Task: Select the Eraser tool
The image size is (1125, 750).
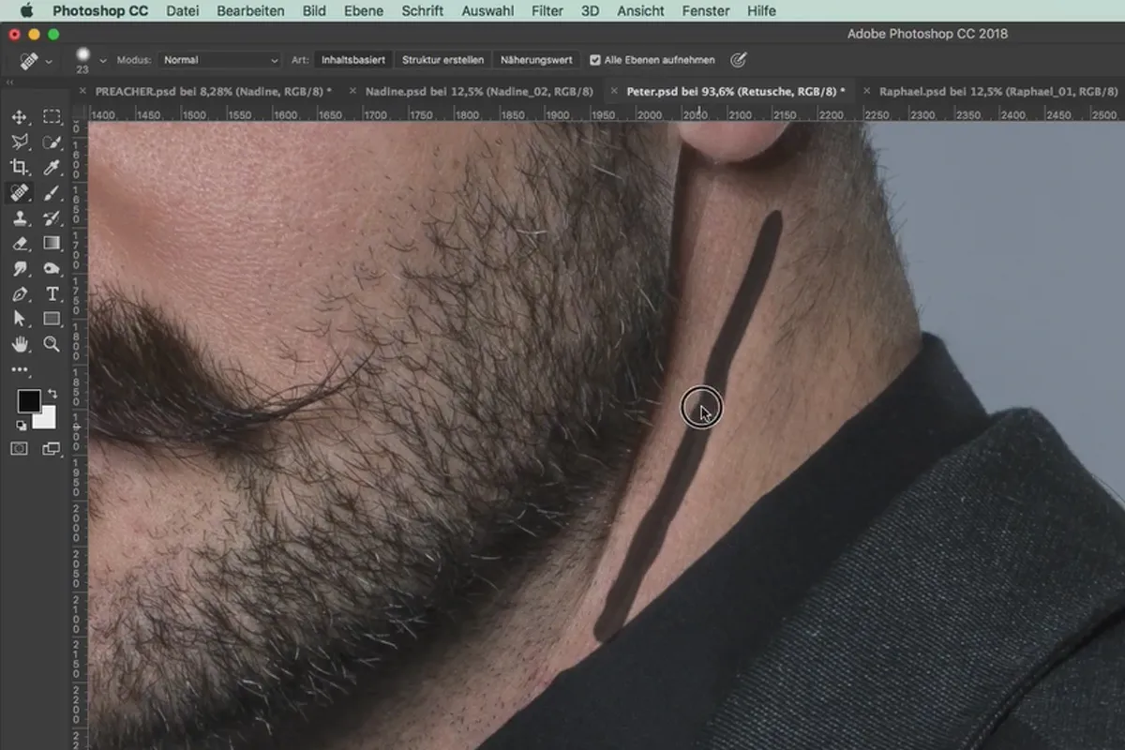Action: [x=20, y=244]
